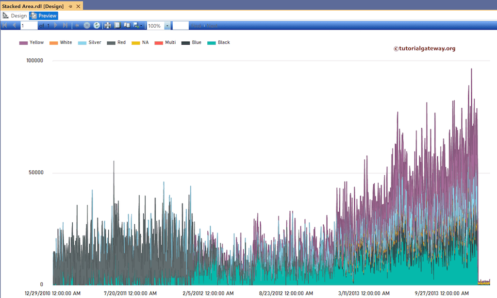Click the Find link
The image size is (497, 298).
point(197,25)
